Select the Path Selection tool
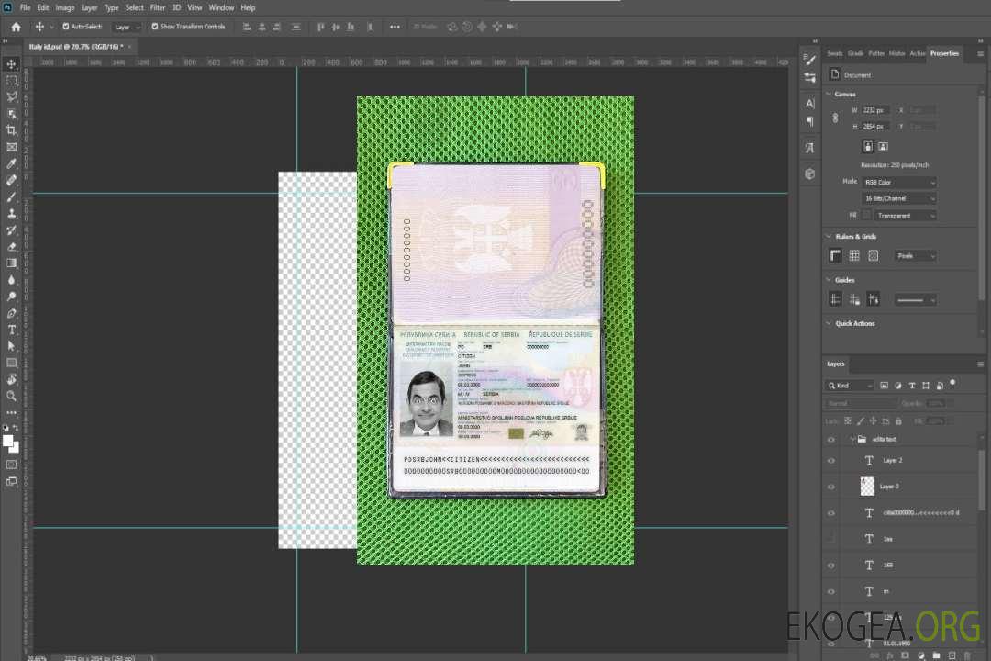This screenshot has height=661, width=991. 11,346
